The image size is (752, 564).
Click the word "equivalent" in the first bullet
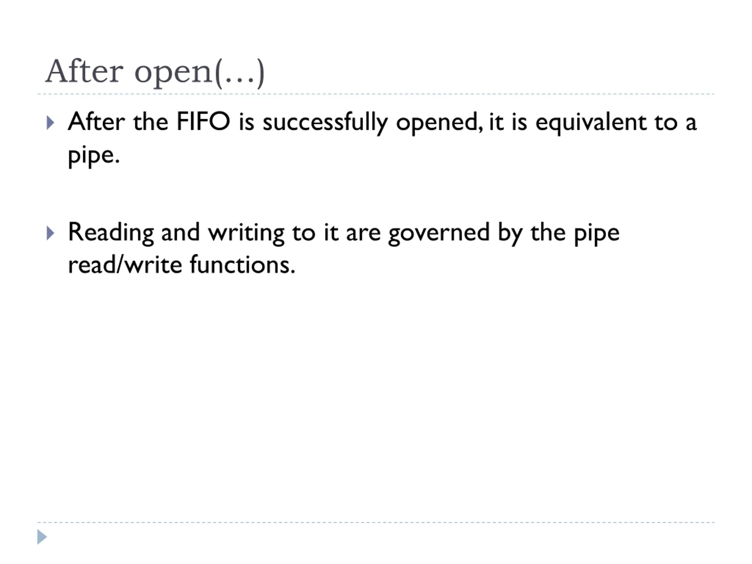tap(591, 123)
